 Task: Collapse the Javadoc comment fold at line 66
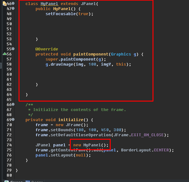(x=13, y=104)
